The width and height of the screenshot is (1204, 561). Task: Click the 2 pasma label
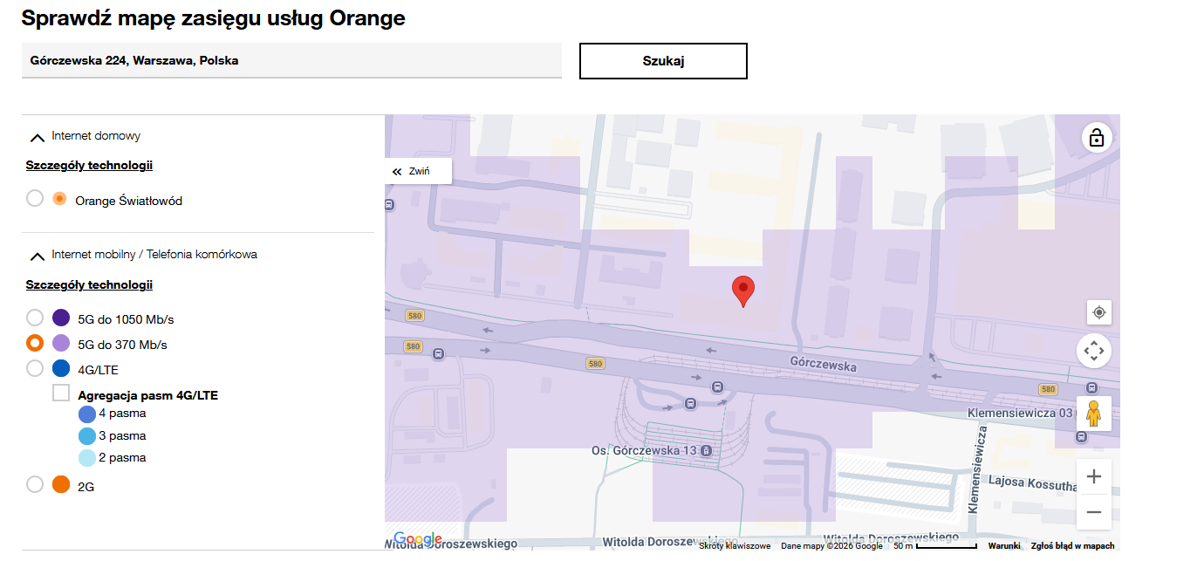(122, 457)
